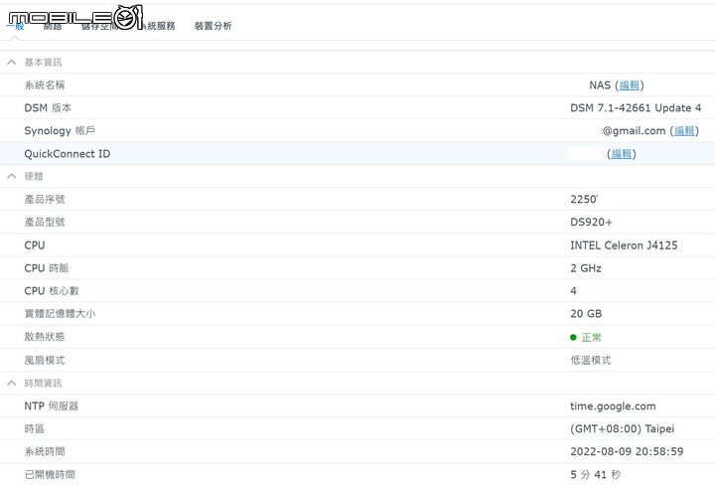This screenshot has height=485, width=715.
Task: Collapse the 硬體 section chevron
Action: tap(12, 176)
